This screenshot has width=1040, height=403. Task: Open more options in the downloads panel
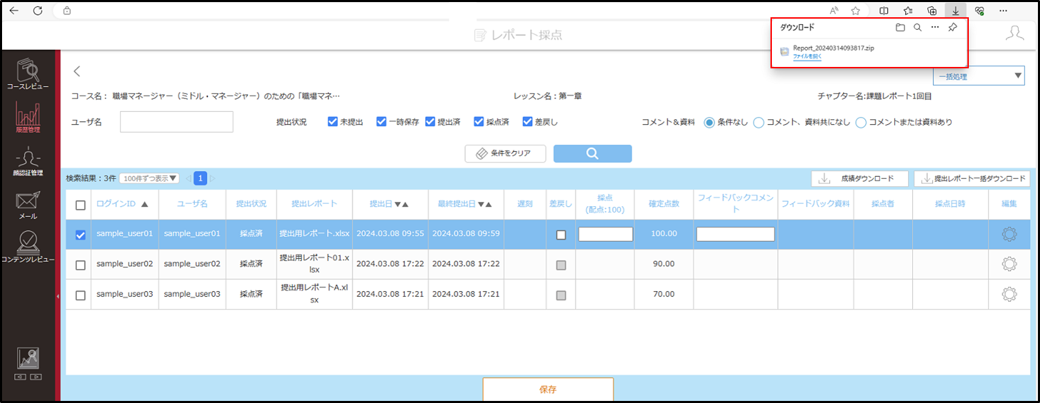click(x=935, y=28)
